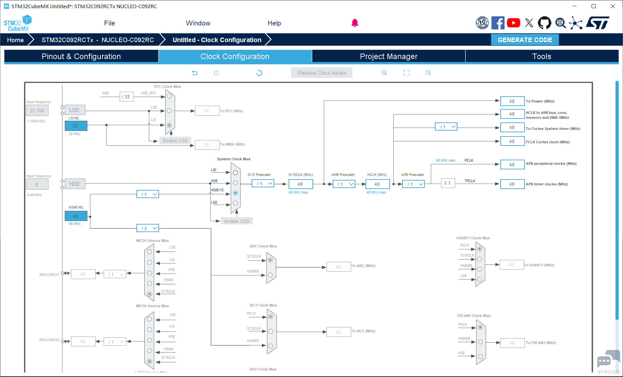Select LSE in RTC Clock Mux
Image resolution: width=623 pixels, height=377 pixels.
pos(169,111)
